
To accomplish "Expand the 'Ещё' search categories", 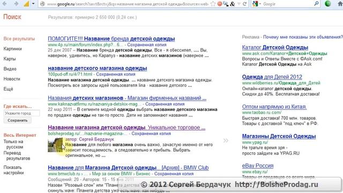I will pyautogui.click(x=8, y=89).
